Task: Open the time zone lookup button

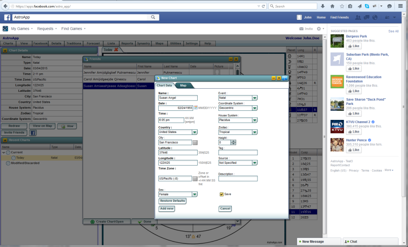Action: (195, 179)
